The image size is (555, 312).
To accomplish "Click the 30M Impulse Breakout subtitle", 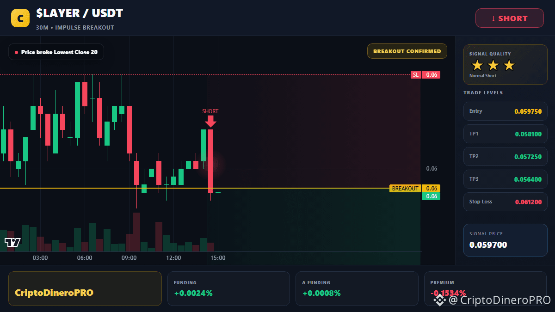I will pos(75,28).
